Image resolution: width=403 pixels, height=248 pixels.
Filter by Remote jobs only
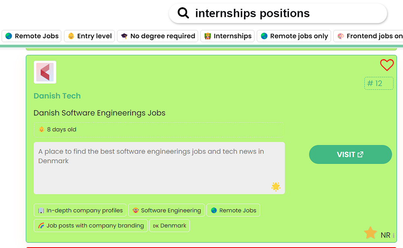click(x=294, y=36)
